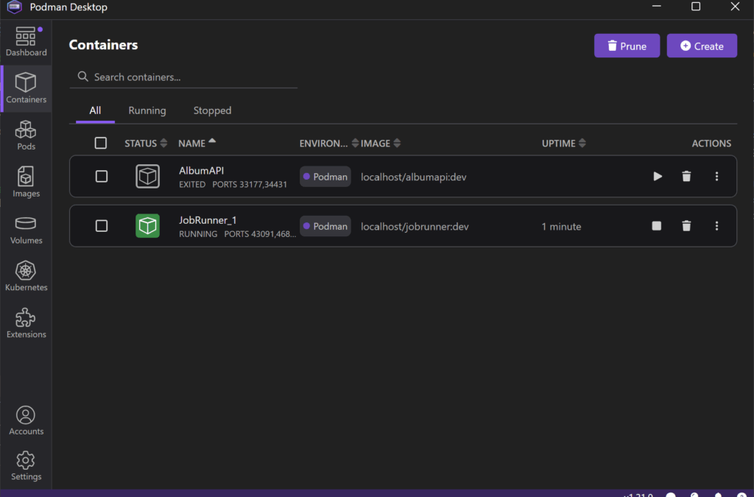Navigate to Volumes

[x=26, y=230]
